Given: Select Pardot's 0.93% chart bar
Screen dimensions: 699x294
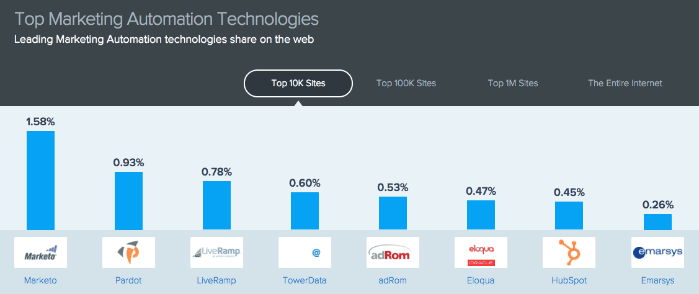Looking at the screenshot, I should [x=128, y=201].
